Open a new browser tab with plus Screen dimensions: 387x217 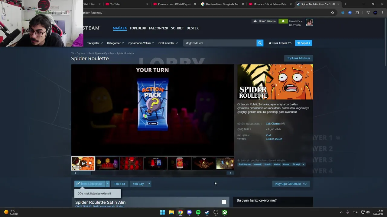click(x=346, y=4)
